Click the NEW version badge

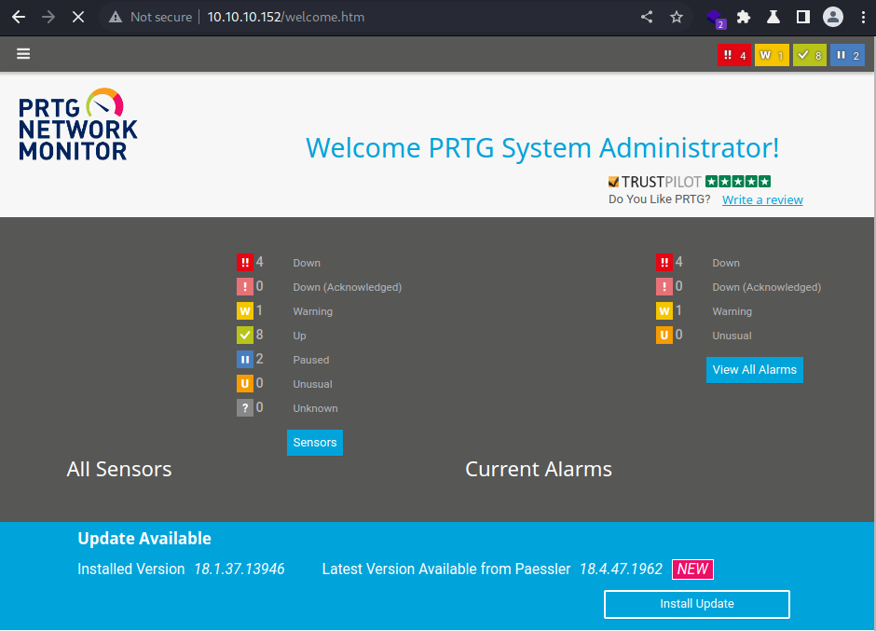coord(692,569)
